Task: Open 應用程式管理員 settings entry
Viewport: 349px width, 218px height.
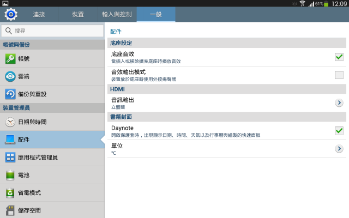Action: click(x=52, y=158)
